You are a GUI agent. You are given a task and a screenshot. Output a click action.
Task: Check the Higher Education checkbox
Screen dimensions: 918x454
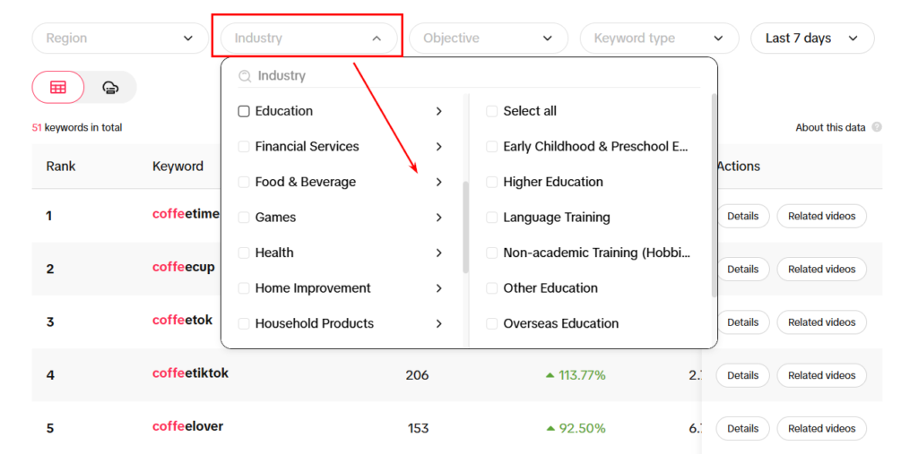point(492,182)
